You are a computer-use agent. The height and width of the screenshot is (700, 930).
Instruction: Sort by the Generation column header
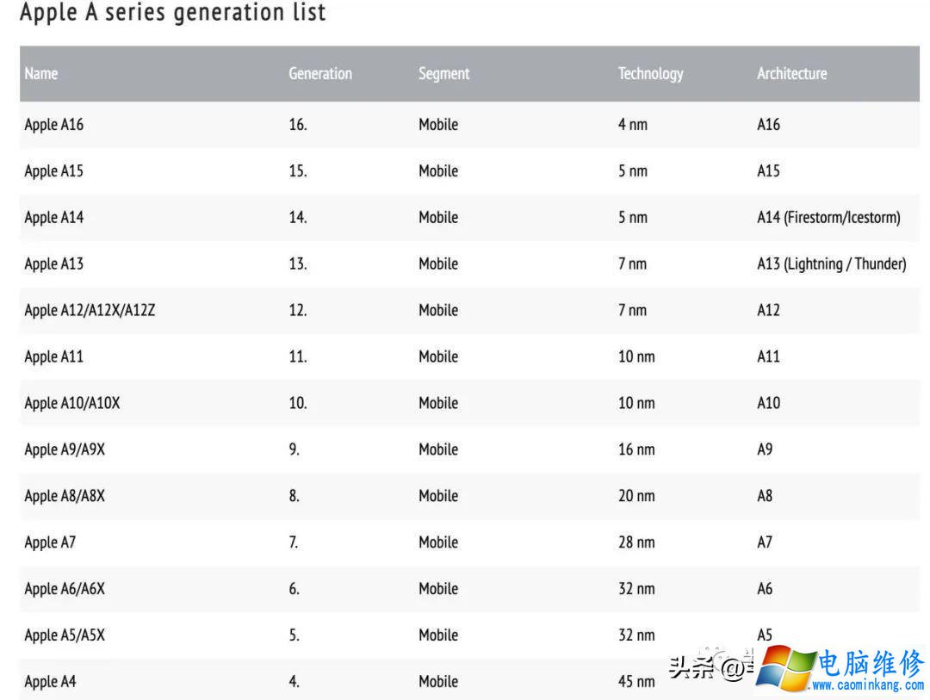(x=320, y=74)
